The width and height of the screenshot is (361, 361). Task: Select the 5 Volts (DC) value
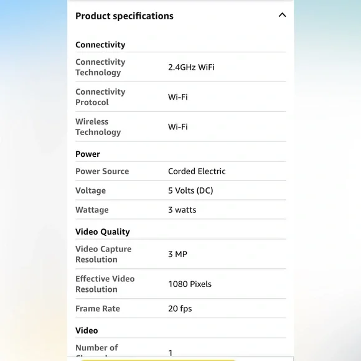coord(190,190)
